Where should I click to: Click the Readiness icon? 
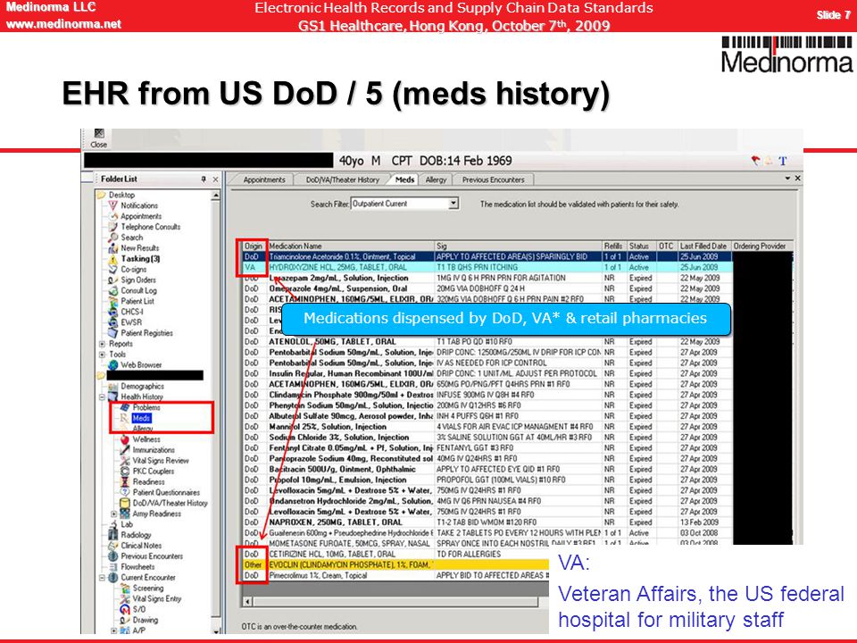pos(125,481)
